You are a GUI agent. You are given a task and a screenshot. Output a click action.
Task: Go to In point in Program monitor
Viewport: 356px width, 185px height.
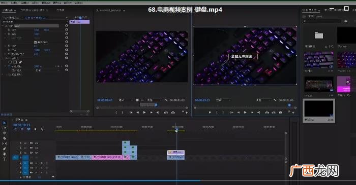click(231, 113)
